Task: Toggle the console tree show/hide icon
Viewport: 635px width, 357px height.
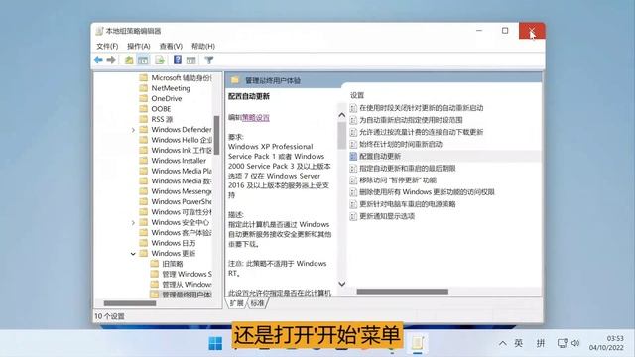Action: [x=143, y=60]
